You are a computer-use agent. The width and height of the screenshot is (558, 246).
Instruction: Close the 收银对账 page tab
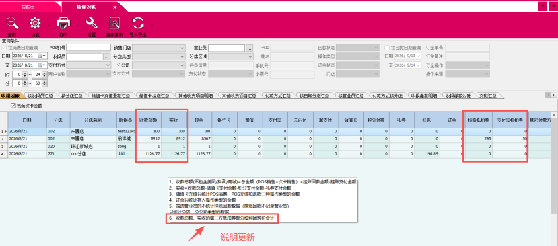click(114, 7)
